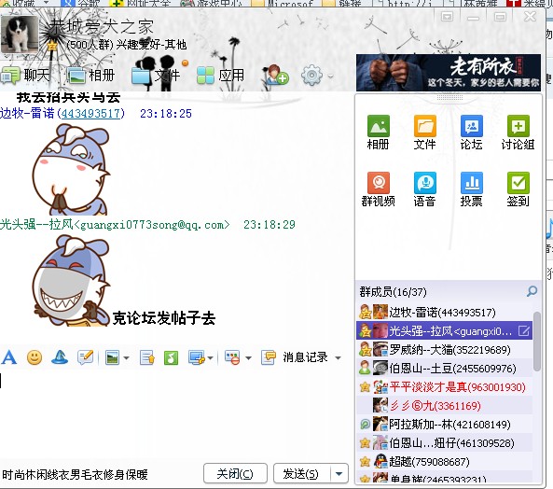Open 消息记录 message history
Screen dimensions: 553x489
point(305,357)
